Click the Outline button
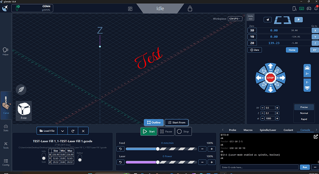This screenshot has height=174, width=319. pos(154,122)
